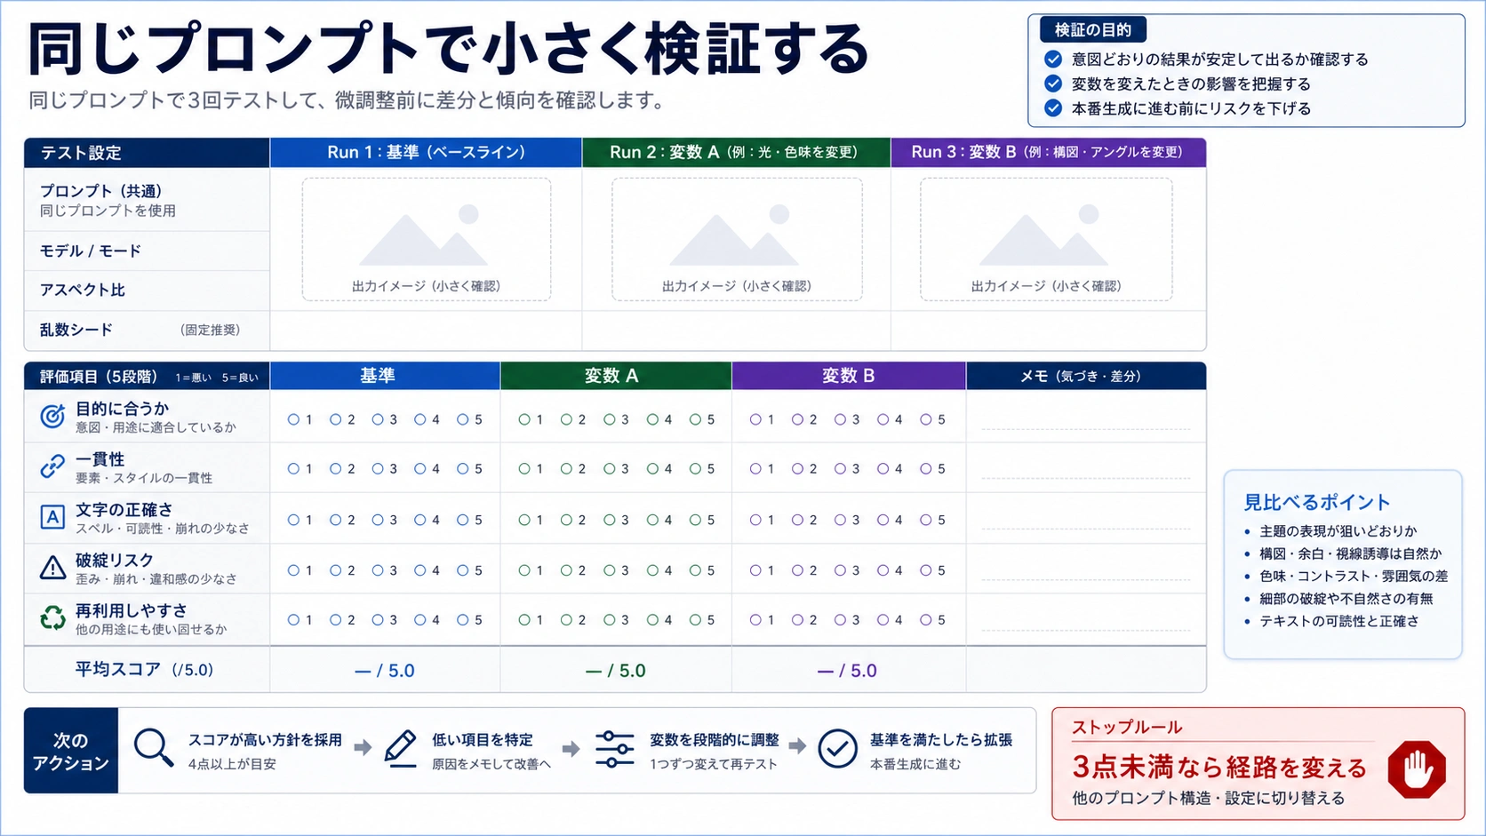The width and height of the screenshot is (1486, 836).
Task: Click the arrow after 変数を段階的に調整
Action: coord(797,746)
